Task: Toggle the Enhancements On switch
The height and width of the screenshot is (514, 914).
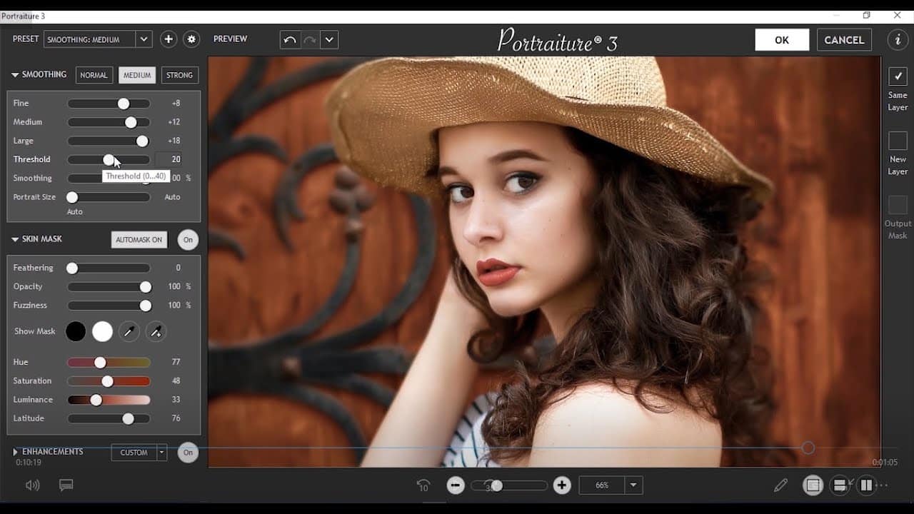Action: pos(188,453)
